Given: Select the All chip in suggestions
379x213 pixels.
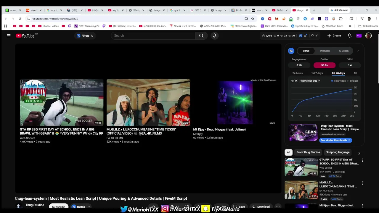Looking at the screenshot, I should point(288,152).
